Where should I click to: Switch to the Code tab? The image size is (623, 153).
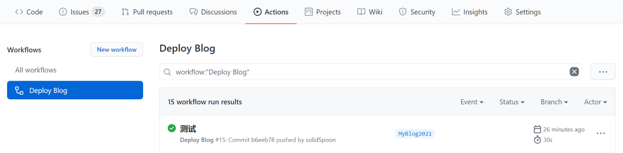coord(29,12)
